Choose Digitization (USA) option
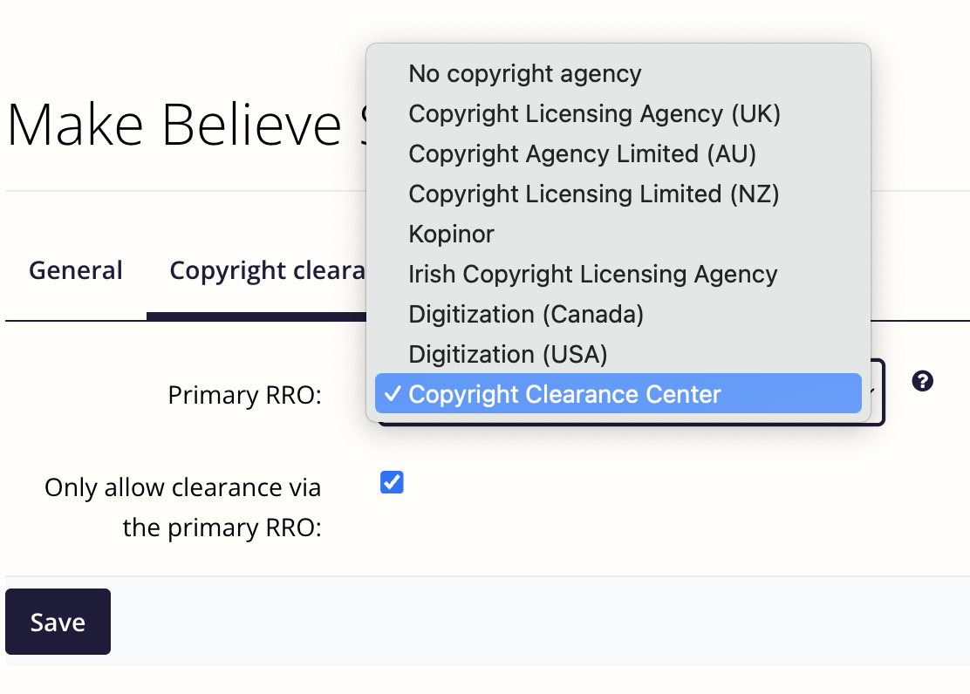This screenshot has height=694, width=970. coord(618,355)
